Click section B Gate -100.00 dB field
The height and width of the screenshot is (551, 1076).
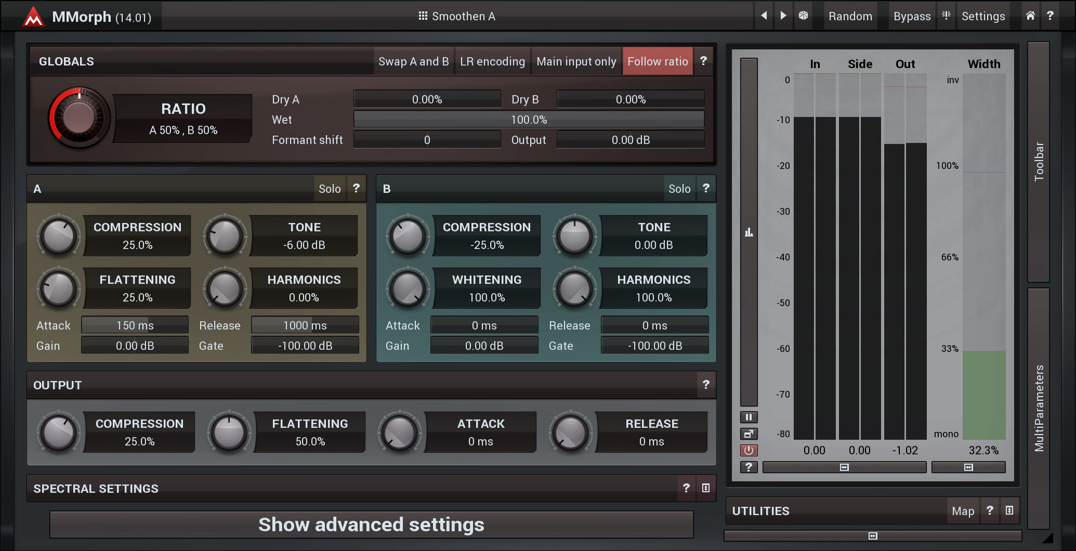click(x=654, y=346)
